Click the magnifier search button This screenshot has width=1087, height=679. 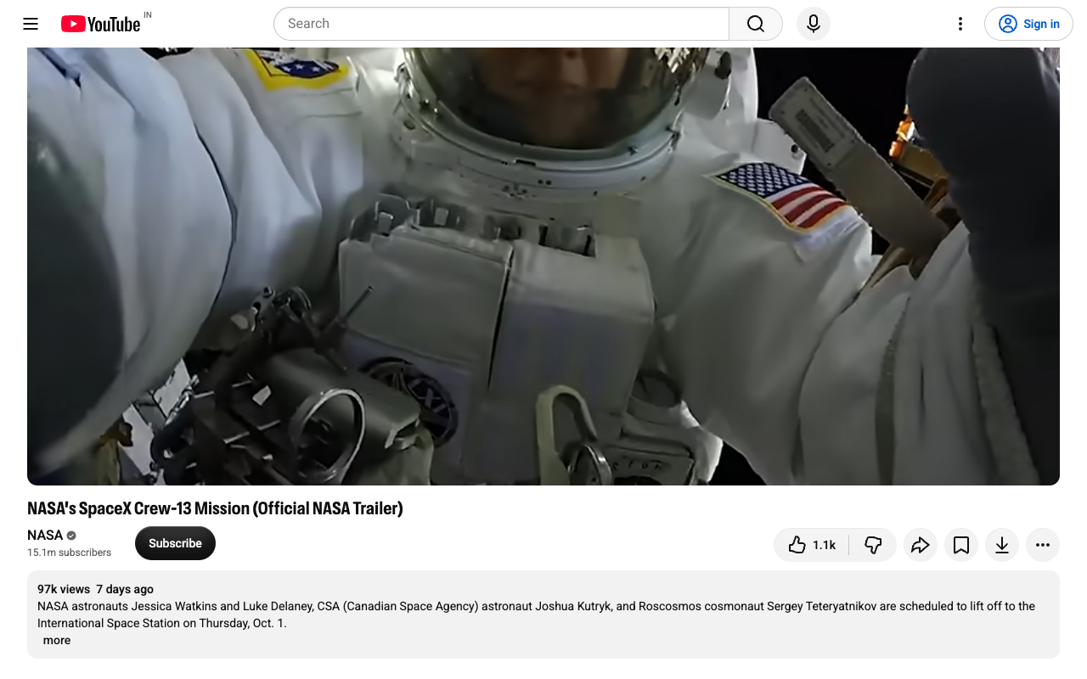click(x=756, y=24)
